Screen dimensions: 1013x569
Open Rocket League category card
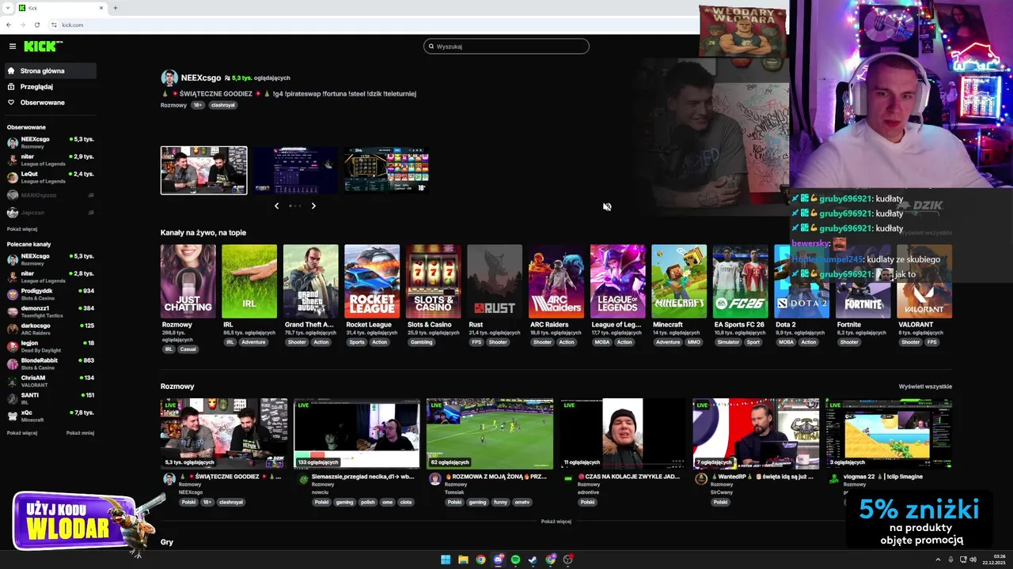click(x=372, y=281)
